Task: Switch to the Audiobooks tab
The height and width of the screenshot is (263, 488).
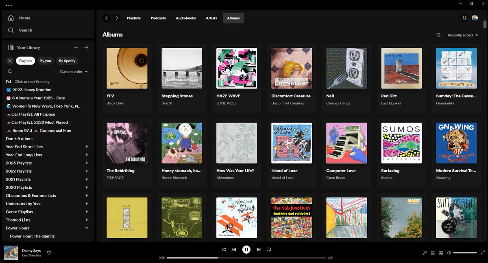Action: click(186, 18)
